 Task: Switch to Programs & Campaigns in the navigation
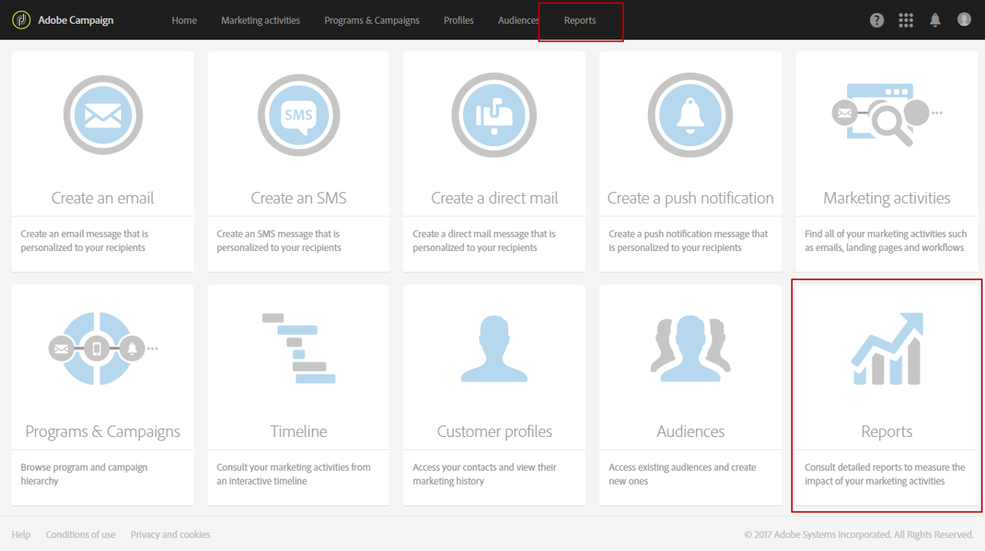[x=371, y=20]
